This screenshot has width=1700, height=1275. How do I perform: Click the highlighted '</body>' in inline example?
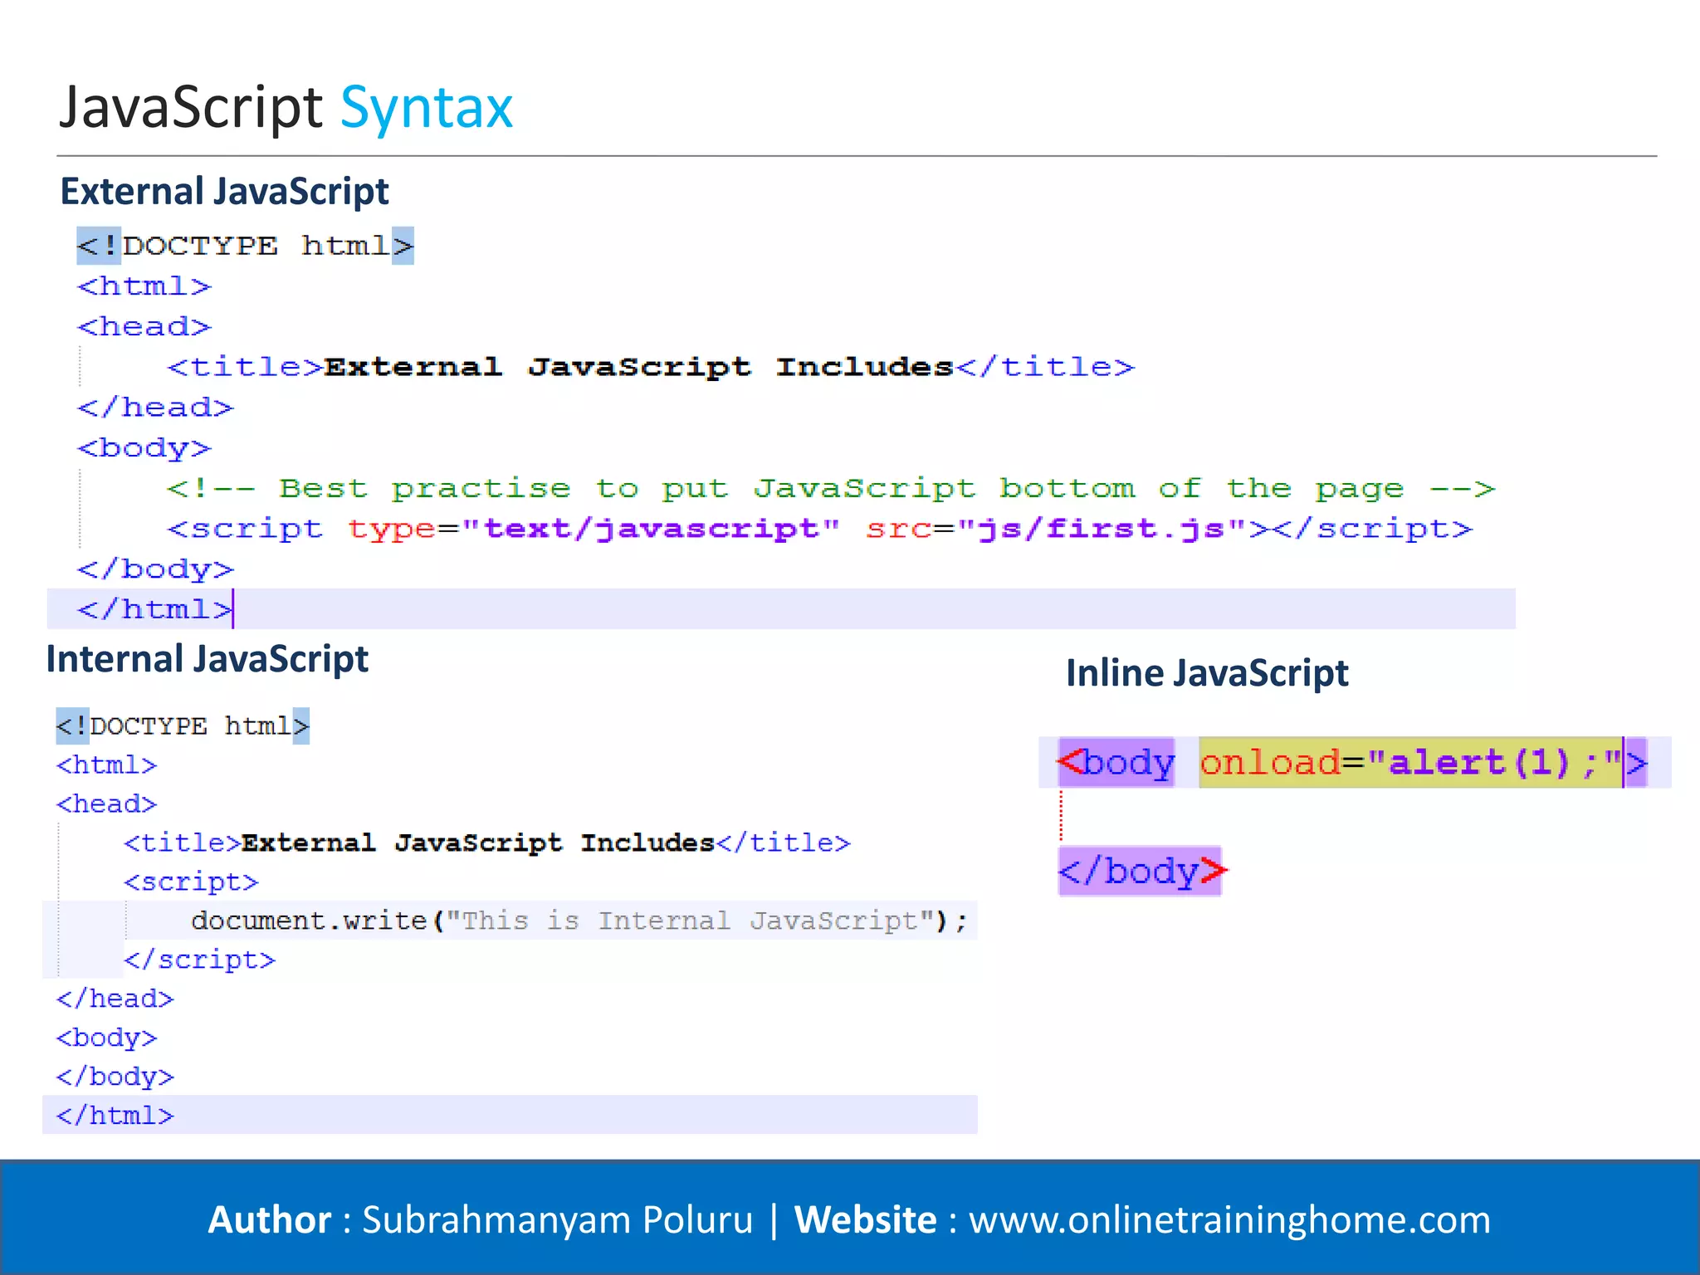click(x=1141, y=871)
